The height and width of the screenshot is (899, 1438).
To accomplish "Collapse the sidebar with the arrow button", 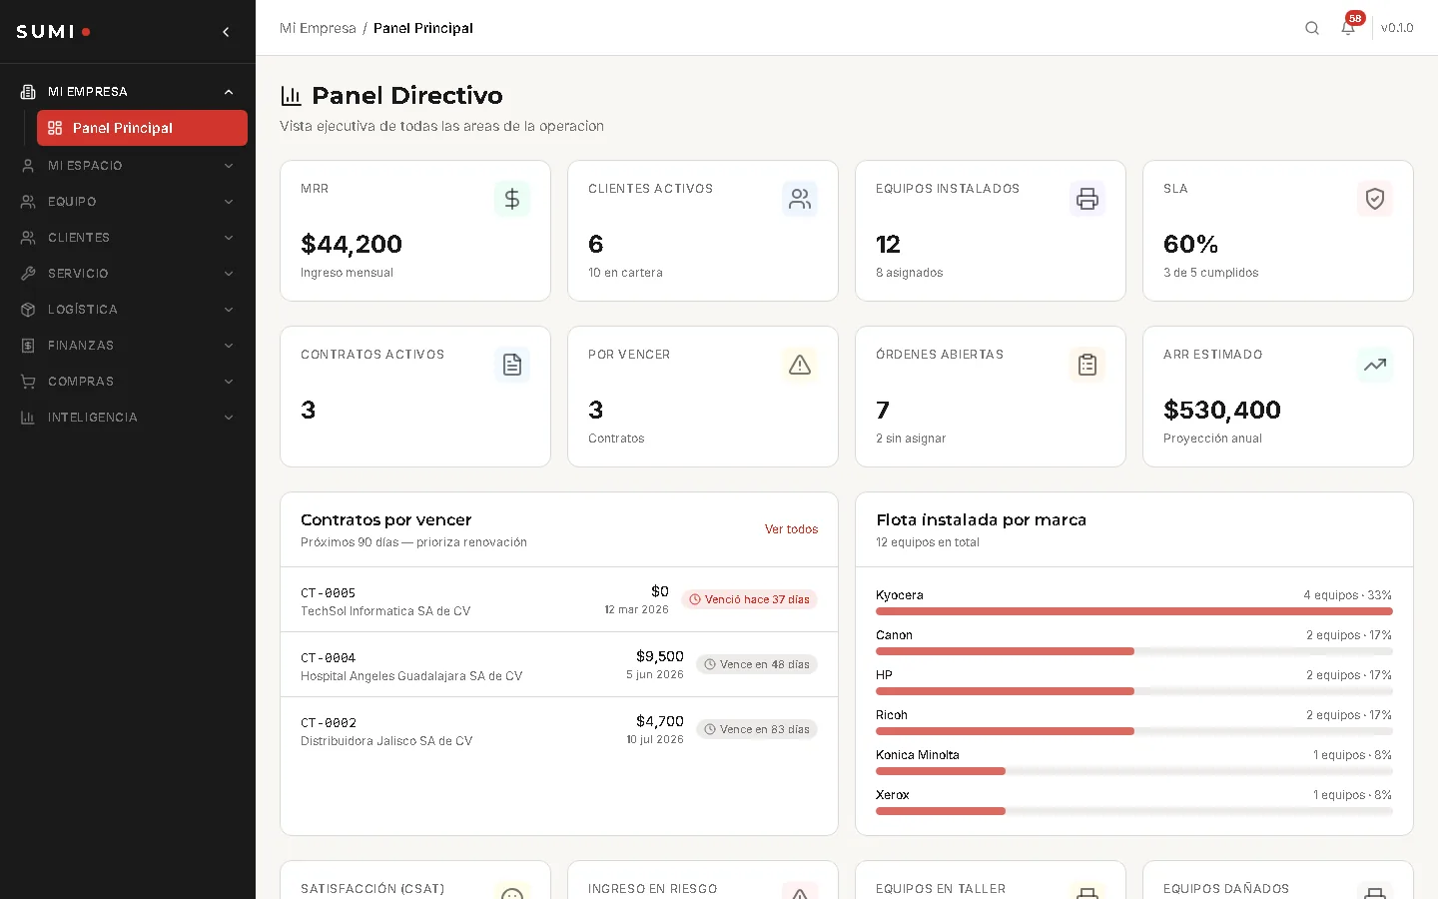I will 226,31.
